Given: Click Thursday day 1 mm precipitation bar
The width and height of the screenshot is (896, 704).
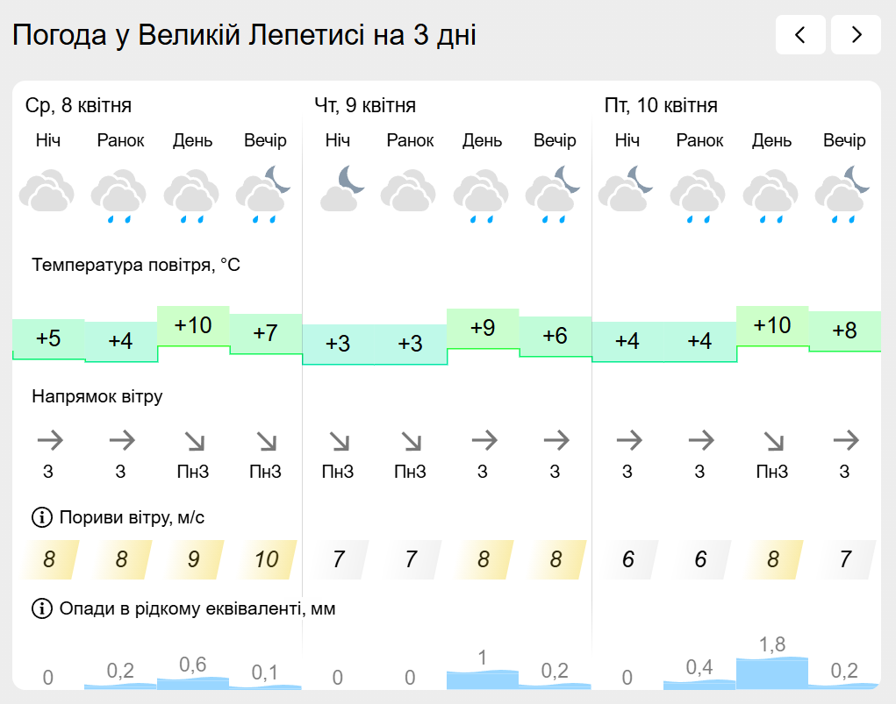Looking at the screenshot, I should point(482,679).
